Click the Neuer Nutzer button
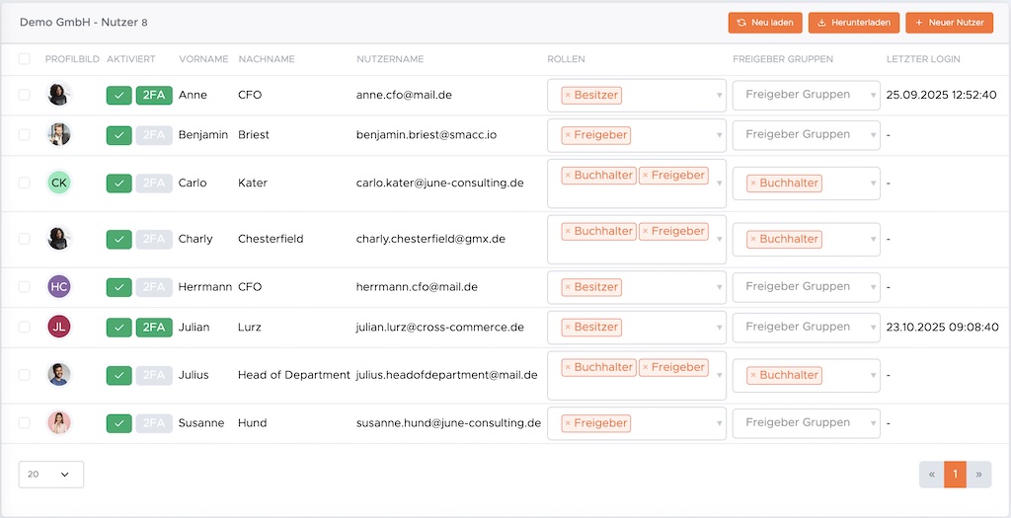Viewport: 1011px width, 518px height. click(949, 22)
